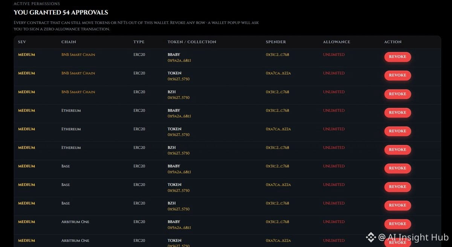Click Medium severity in BNB BBABY row
This screenshot has height=247, width=452.
pyautogui.click(x=26, y=55)
